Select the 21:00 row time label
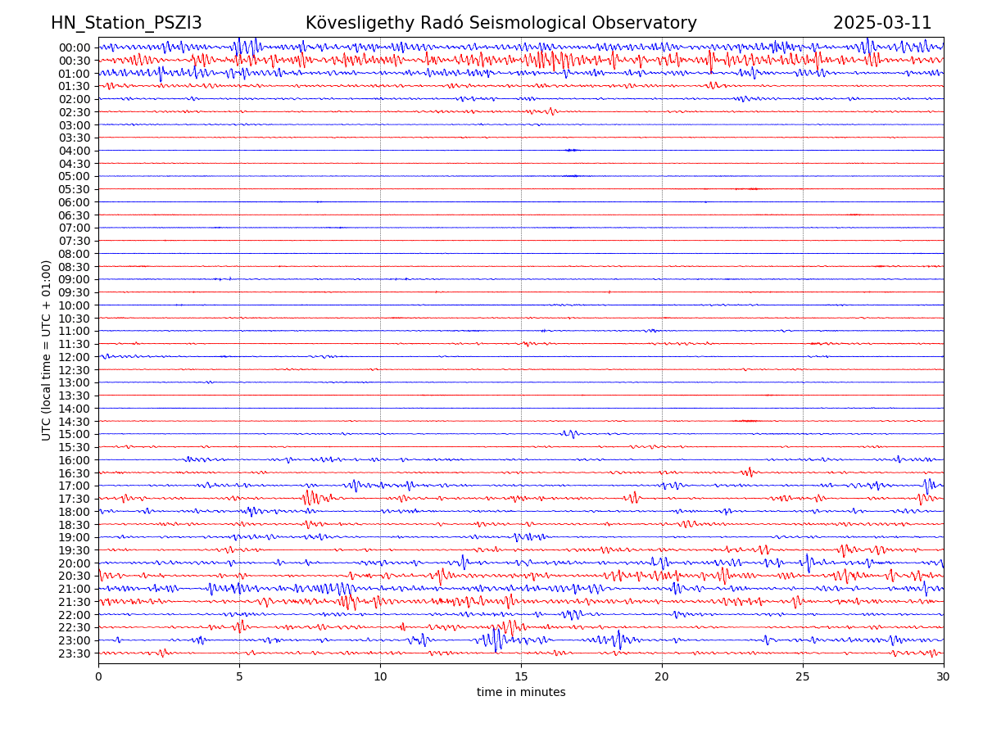 (75, 589)
